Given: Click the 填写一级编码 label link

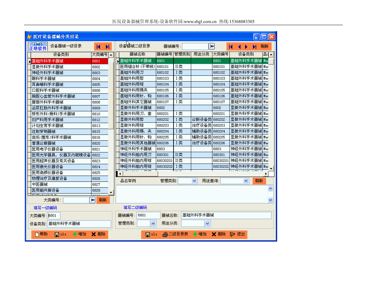Looking at the screenshot, I should point(45,208).
